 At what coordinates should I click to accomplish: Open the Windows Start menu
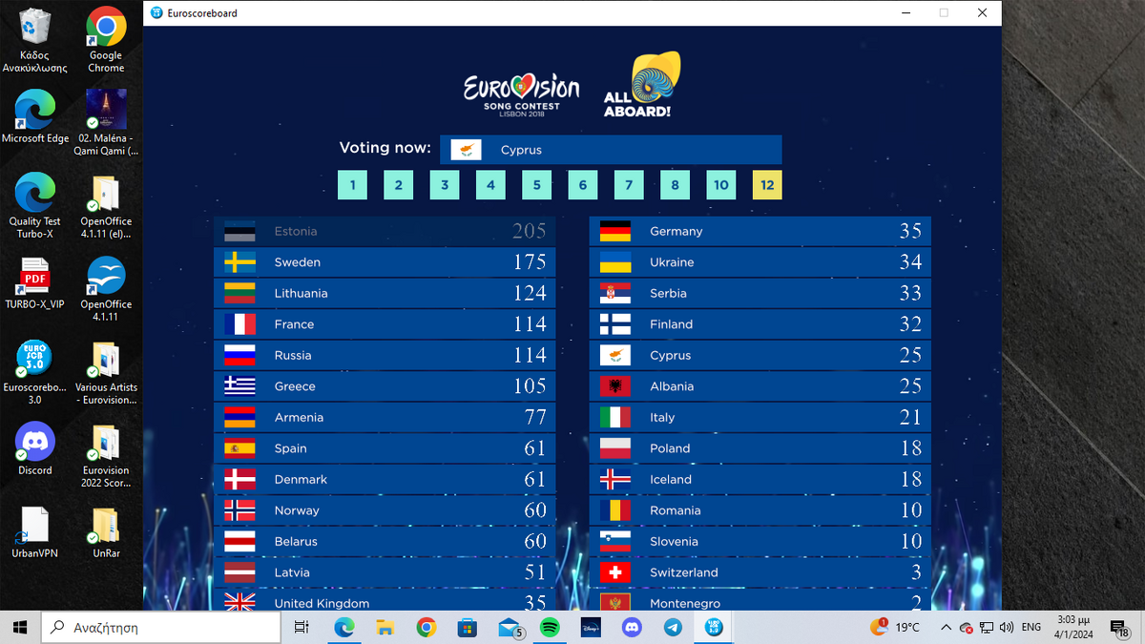pos(20,627)
